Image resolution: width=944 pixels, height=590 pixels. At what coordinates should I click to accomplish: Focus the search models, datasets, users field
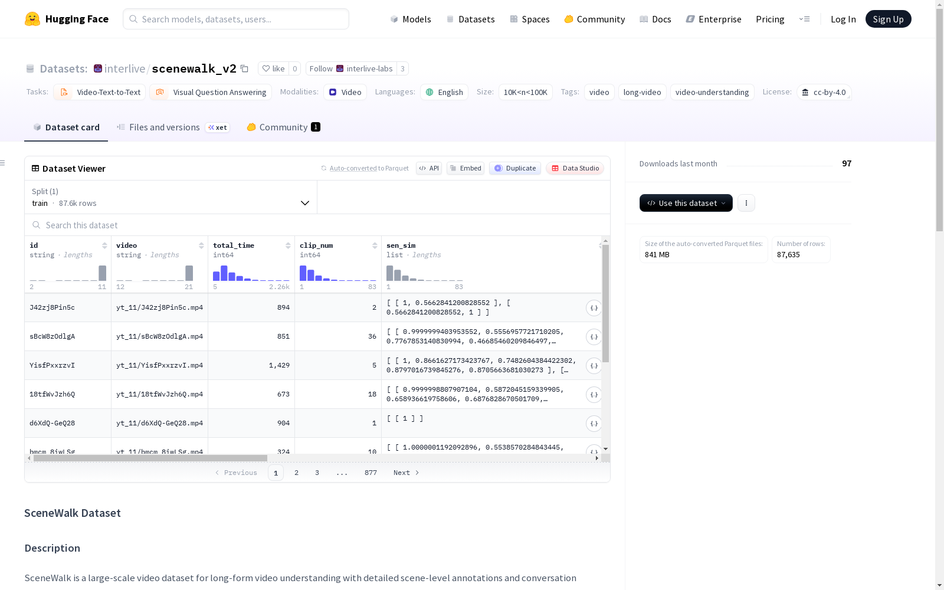point(236,19)
